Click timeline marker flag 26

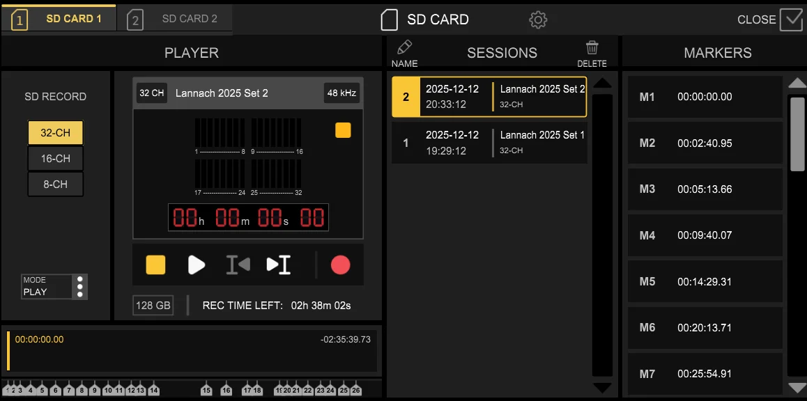pos(355,389)
